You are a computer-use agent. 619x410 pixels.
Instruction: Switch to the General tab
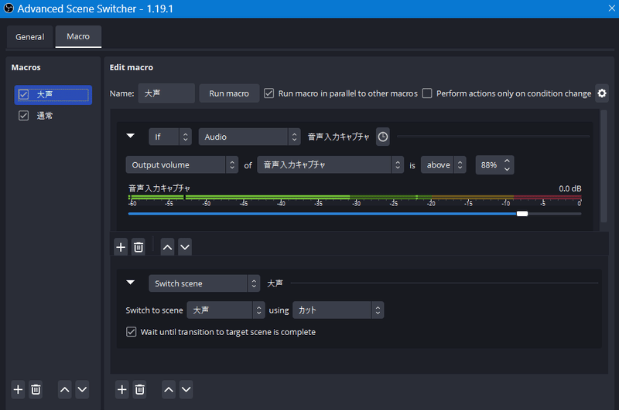click(x=29, y=36)
